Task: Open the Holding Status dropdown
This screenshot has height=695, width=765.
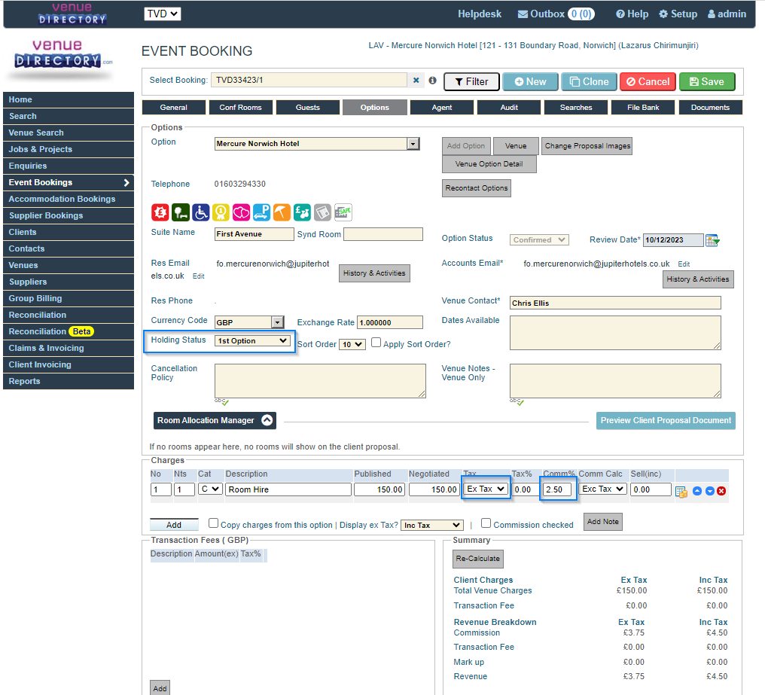Action: (x=252, y=340)
